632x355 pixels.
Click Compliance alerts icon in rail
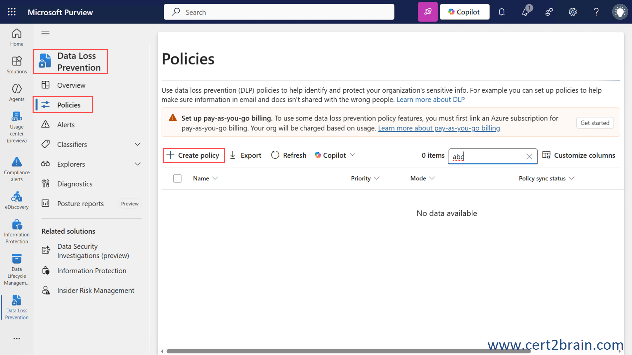[17, 169]
